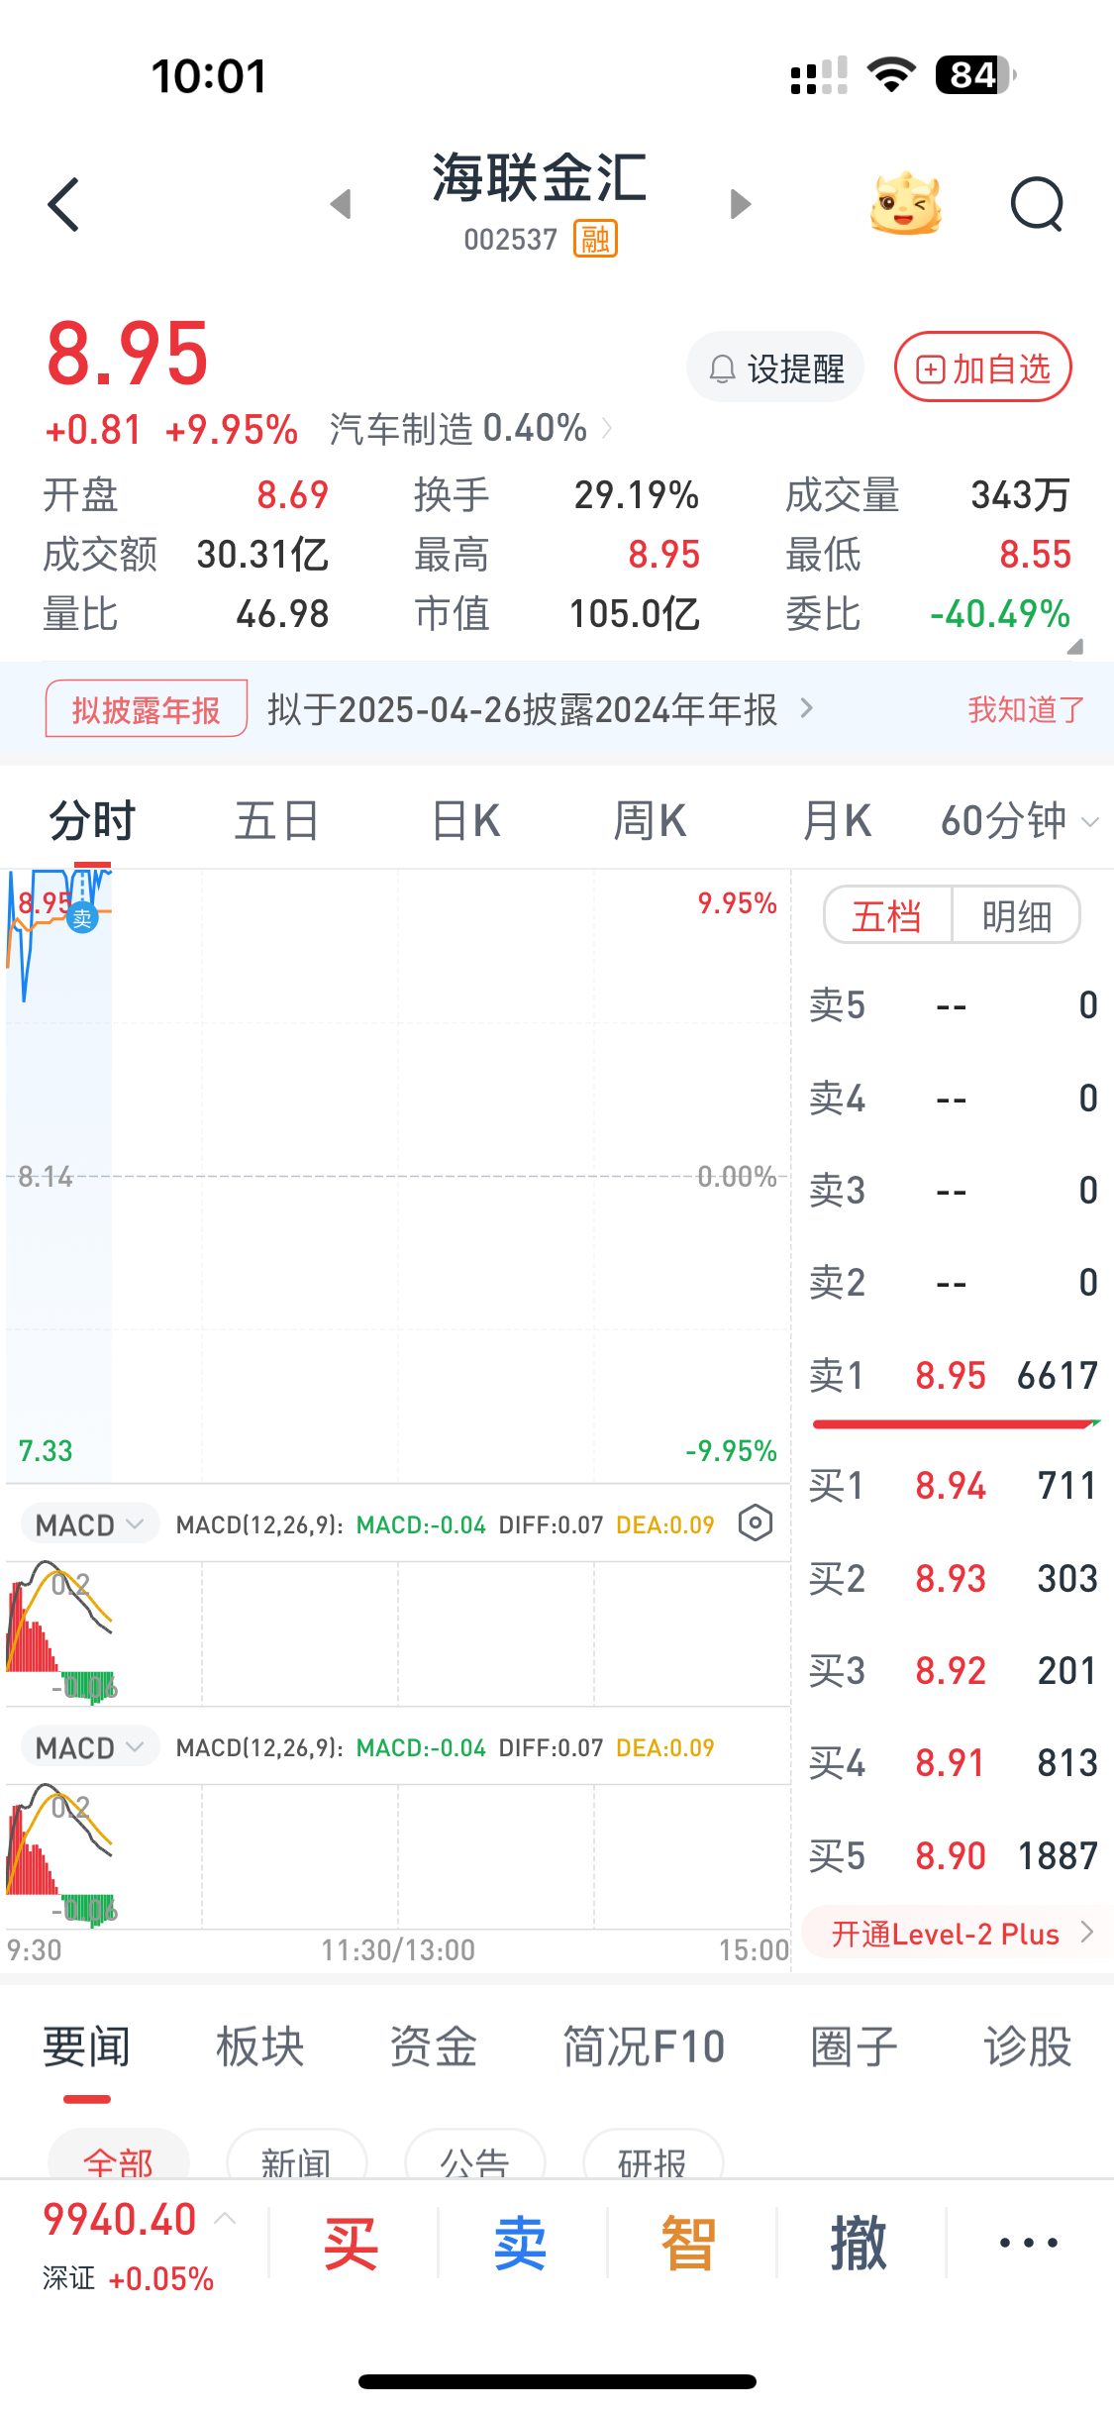Switch to 明细 trade details toggle
Screen dimensions: 1114x2413
[1016, 915]
